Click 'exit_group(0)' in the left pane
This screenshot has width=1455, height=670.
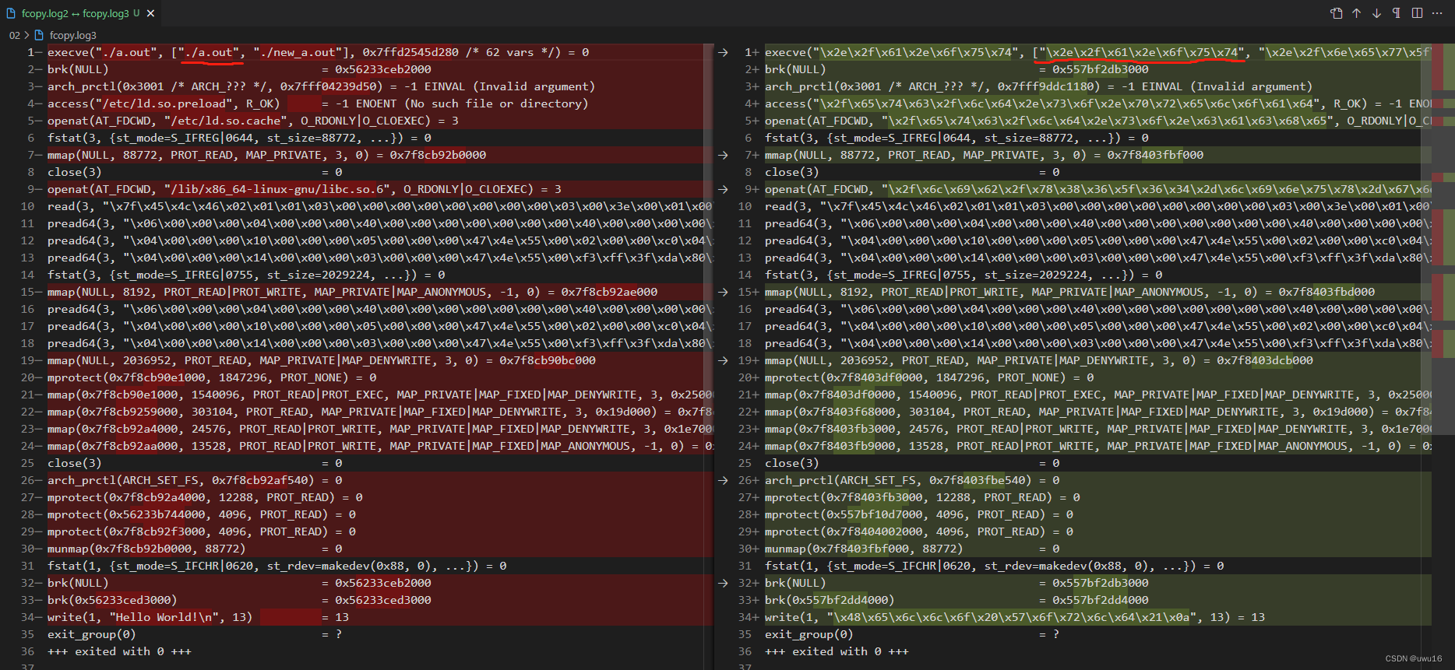tap(92, 634)
